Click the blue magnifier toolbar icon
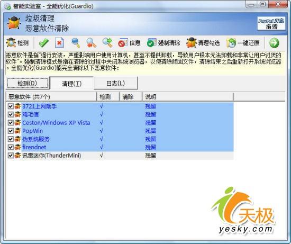This screenshot has width=291, height=244. [76, 43]
